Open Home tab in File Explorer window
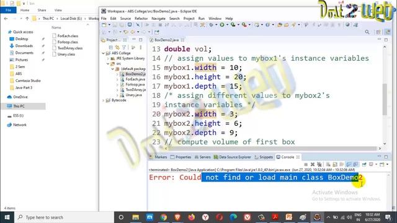This screenshot has width=397, height=223. click(x=25, y=10)
